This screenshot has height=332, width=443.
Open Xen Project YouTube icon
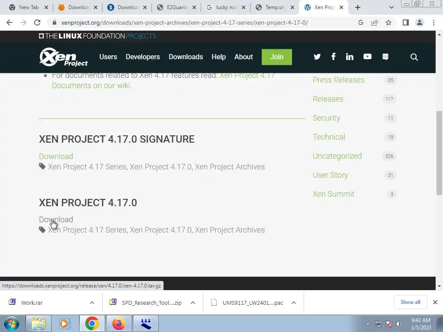coord(367,57)
